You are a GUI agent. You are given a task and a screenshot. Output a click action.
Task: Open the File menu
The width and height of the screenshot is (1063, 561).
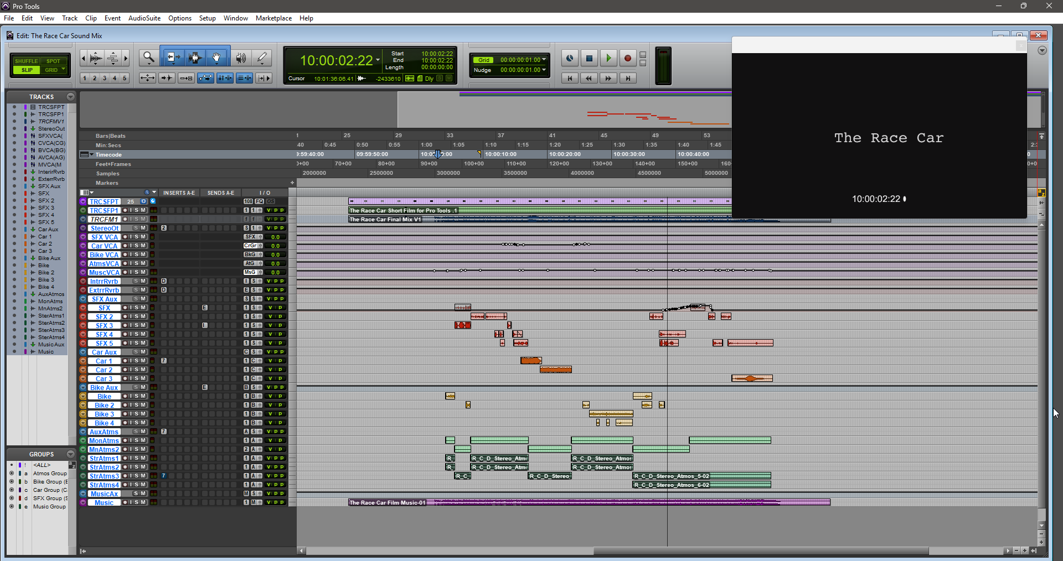[9, 18]
